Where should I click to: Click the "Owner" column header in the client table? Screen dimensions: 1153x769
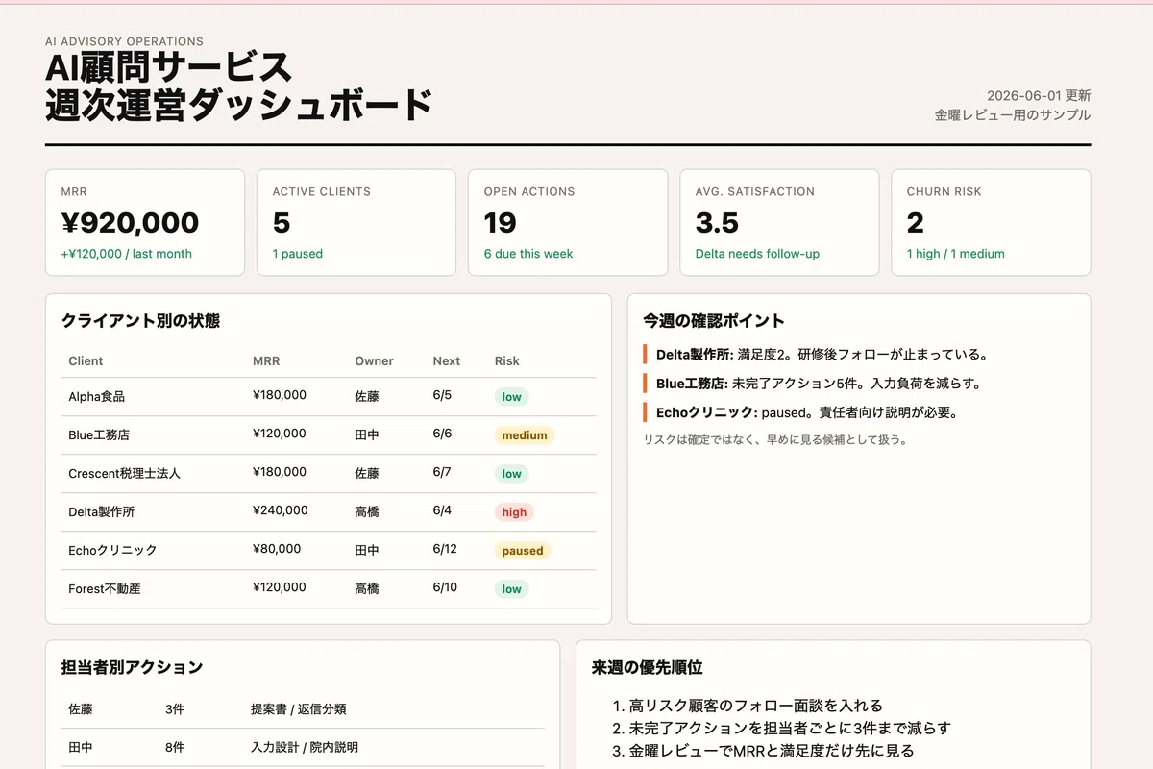374,361
